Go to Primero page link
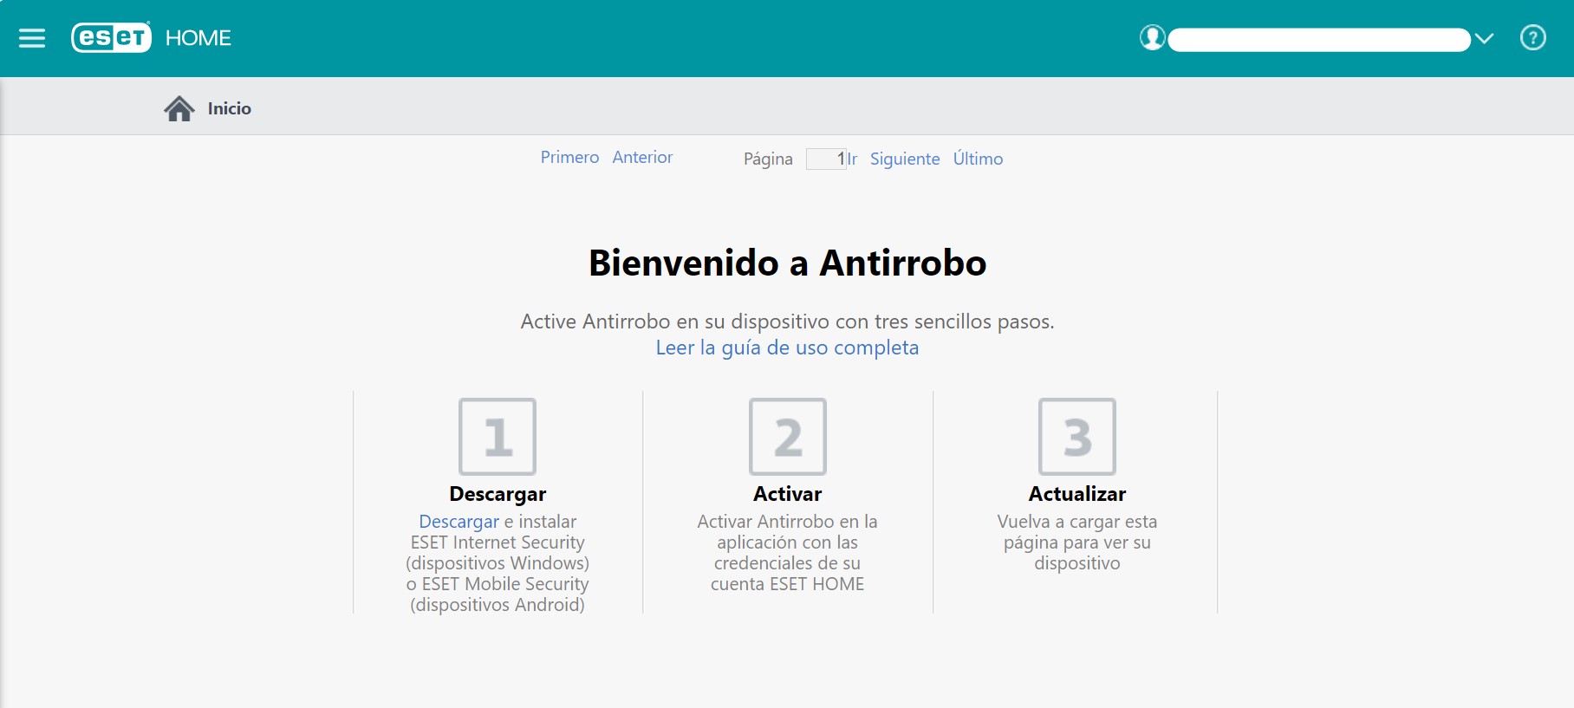The height and width of the screenshot is (708, 1574). (x=569, y=157)
